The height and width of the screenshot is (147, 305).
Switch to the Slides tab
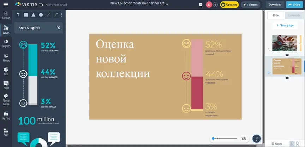(x=276, y=16)
